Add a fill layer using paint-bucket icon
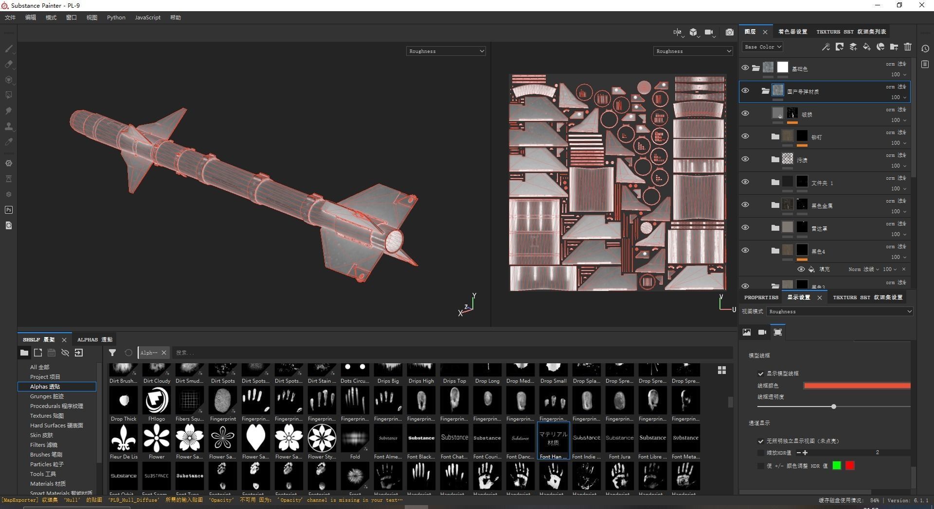934x509 pixels. (867, 47)
